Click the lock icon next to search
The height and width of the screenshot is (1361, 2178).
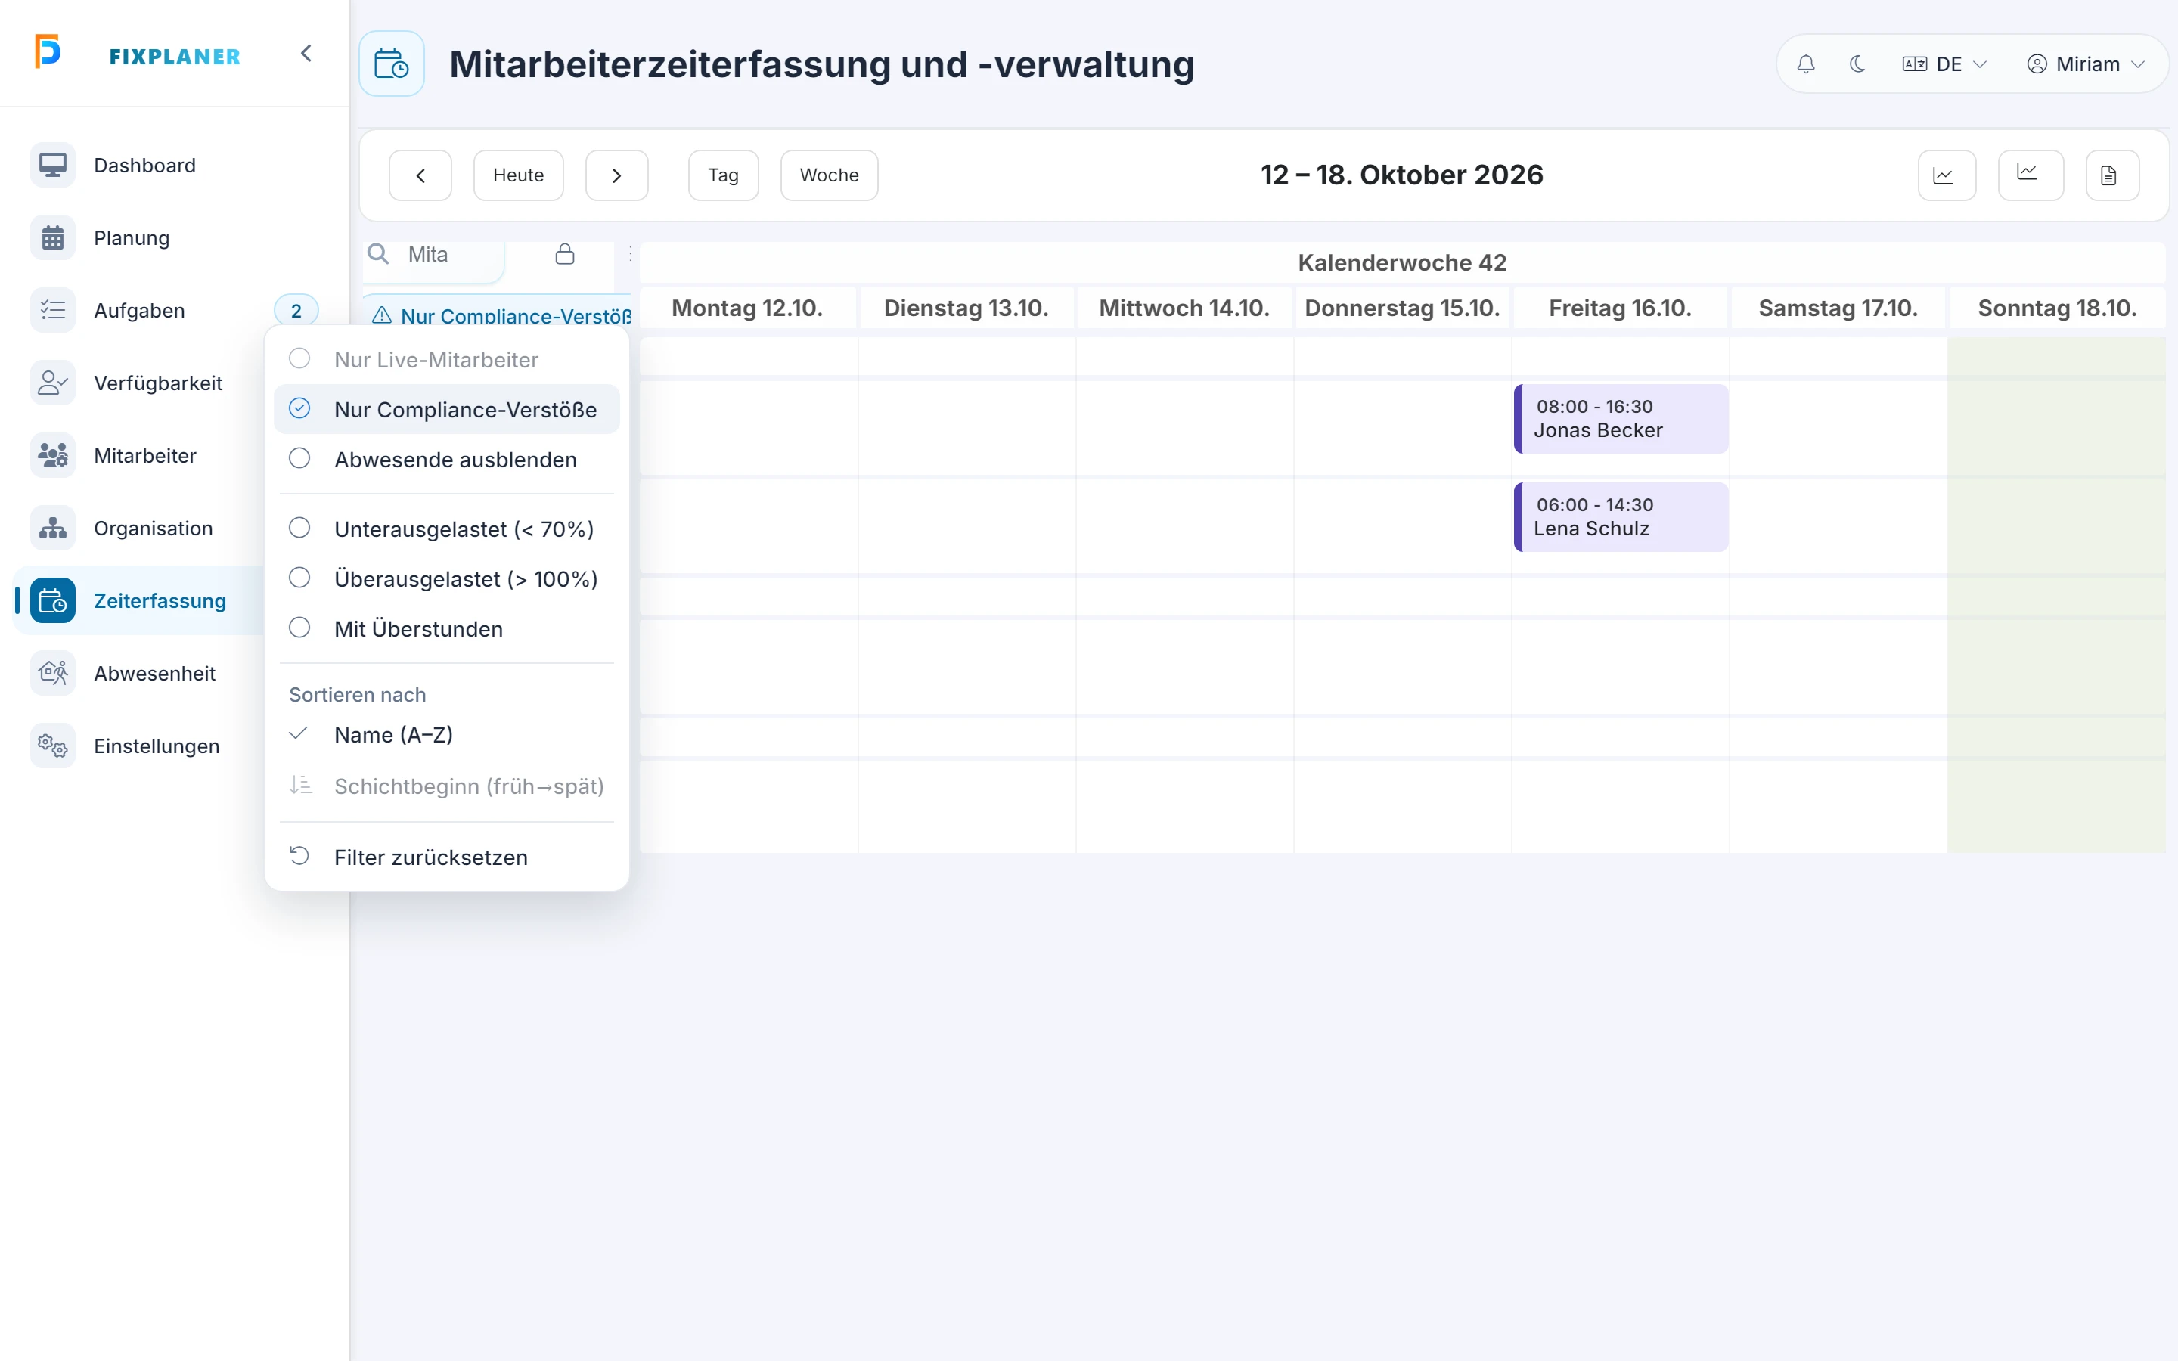565,254
